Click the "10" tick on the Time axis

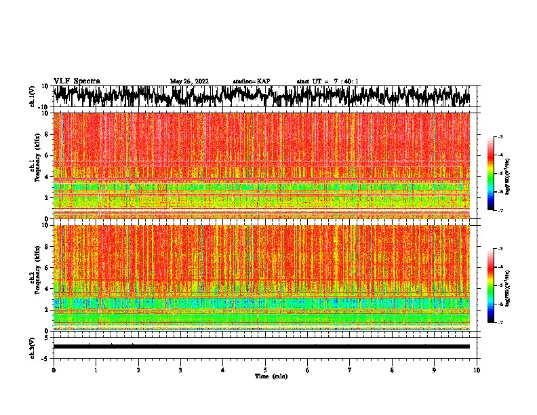pos(477,370)
